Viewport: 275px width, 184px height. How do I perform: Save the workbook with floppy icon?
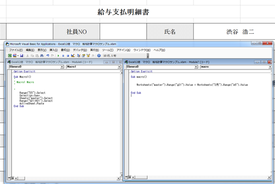22,56
